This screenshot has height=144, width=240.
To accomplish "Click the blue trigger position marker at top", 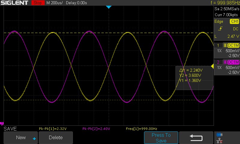I will [109, 7].
